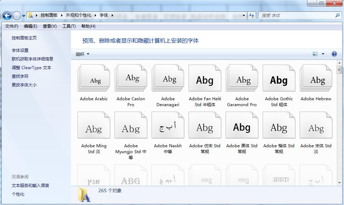The height and width of the screenshot is (205, 344).
Task: Open the recent pages dropdown arrow
Action: coord(24,16)
